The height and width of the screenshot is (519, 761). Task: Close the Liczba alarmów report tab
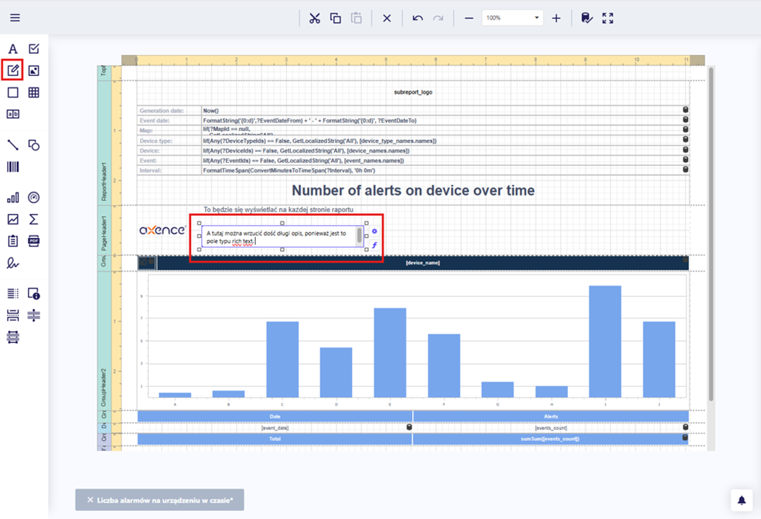point(90,500)
